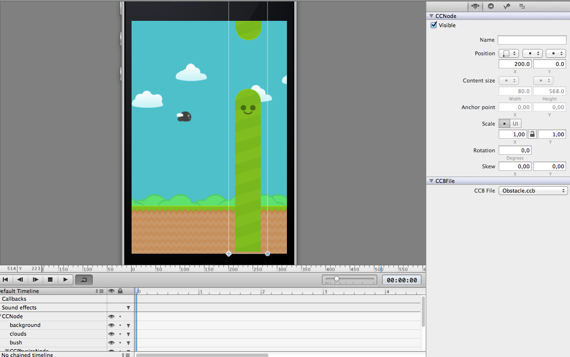Screen dimensions: 570x357
Task: Open the CCB File dropdown showing Obstacle.ccb
Action: pyautogui.click(x=533, y=191)
